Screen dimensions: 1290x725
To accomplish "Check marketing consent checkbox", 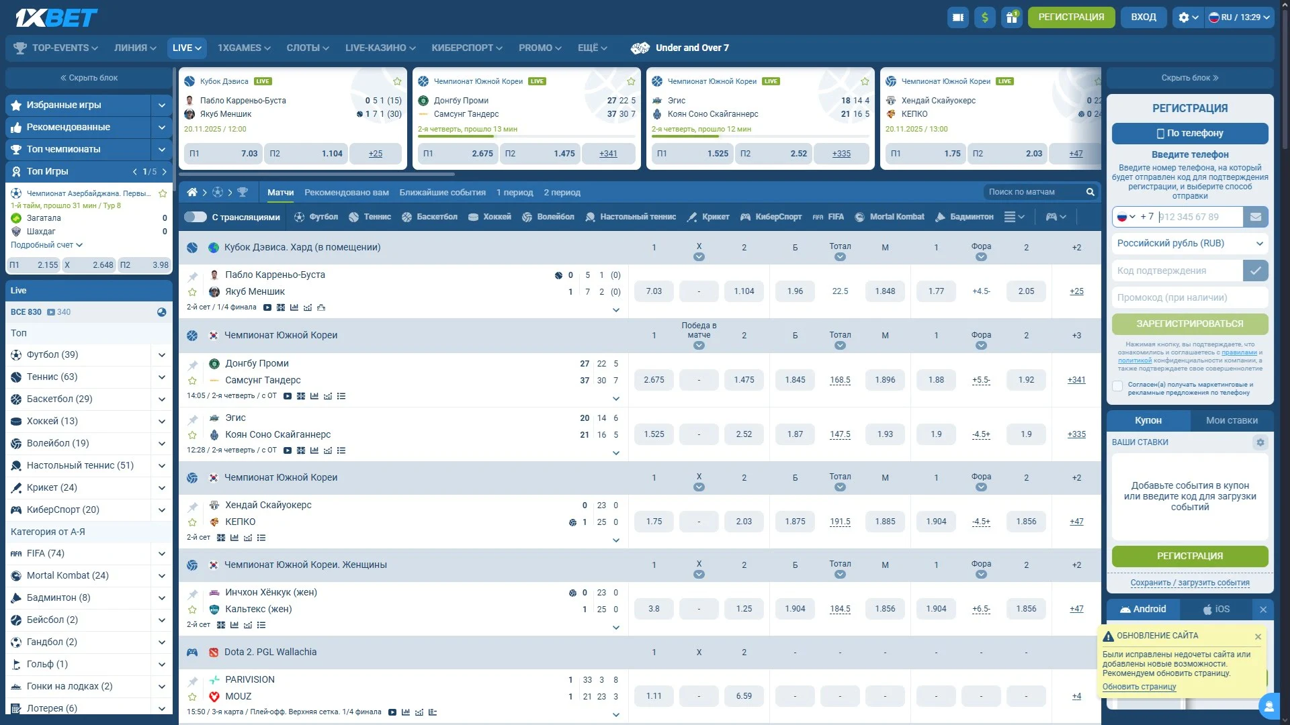I will tap(1117, 386).
